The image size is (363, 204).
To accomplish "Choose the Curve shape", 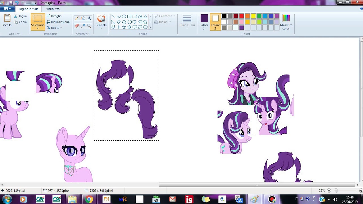I will point(119,16).
